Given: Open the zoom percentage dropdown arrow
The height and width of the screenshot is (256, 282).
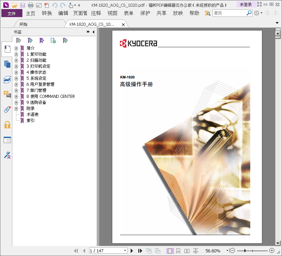Looking at the screenshot, I should (x=227, y=251).
